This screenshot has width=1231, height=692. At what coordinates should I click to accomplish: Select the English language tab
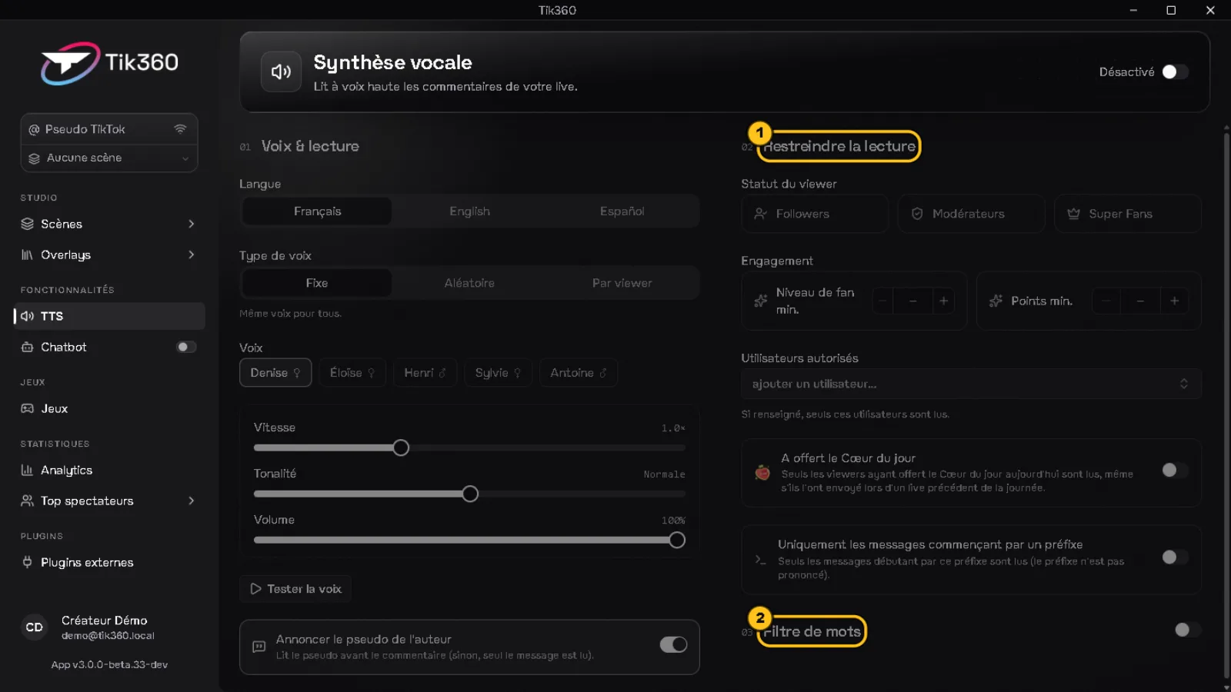[x=469, y=211]
